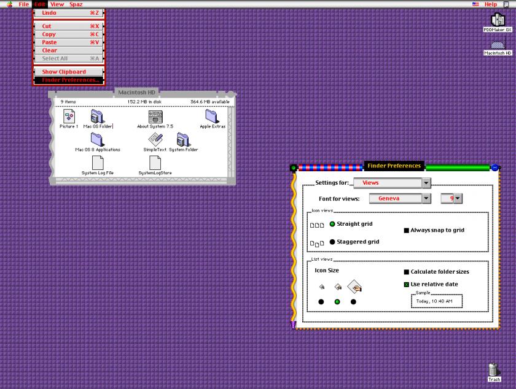Choose Finder Preferences from the Edit menu

coord(69,80)
